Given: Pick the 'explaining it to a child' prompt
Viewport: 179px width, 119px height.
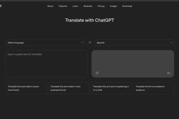Looking at the screenshot, I should coord(111,88).
